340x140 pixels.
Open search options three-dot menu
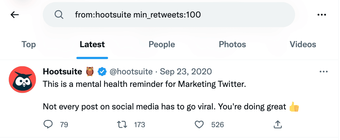321,15
